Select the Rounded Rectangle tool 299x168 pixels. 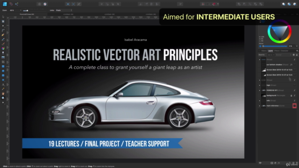tap(3, 76)
